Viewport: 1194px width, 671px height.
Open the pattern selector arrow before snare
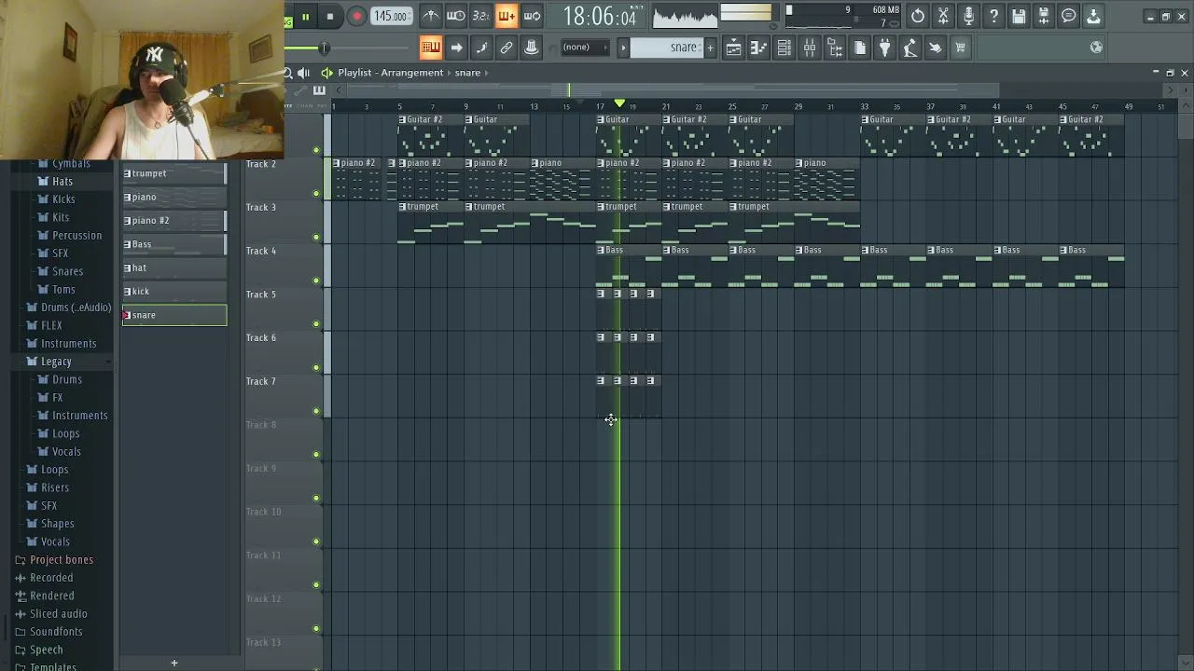tap(623, 48)
